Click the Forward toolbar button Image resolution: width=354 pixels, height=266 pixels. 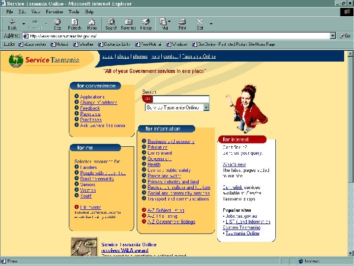click(x=35, y=24)
